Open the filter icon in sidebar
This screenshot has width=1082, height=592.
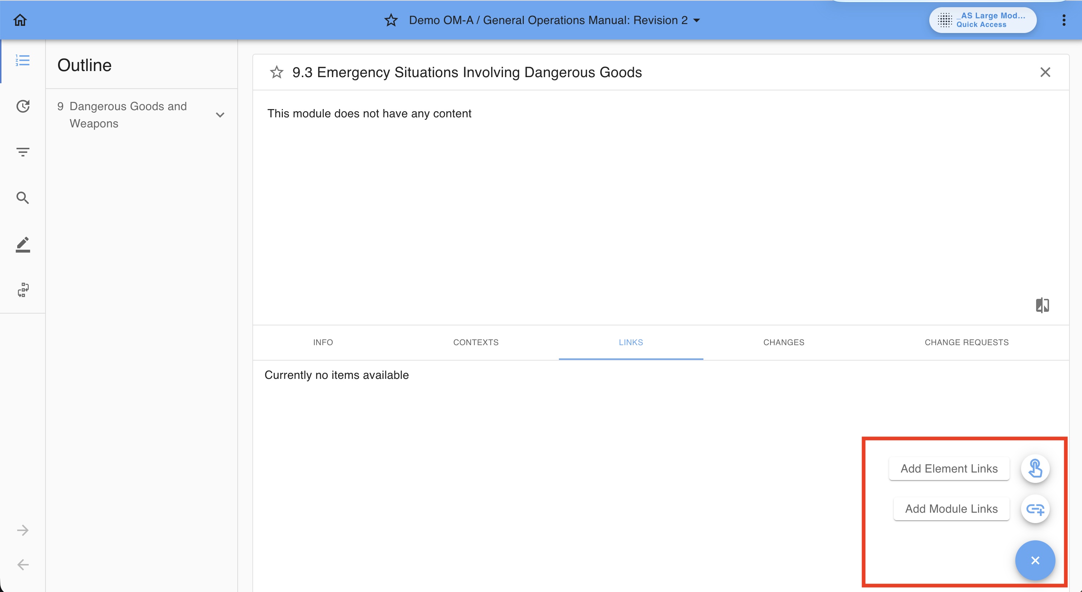(23, 152)
